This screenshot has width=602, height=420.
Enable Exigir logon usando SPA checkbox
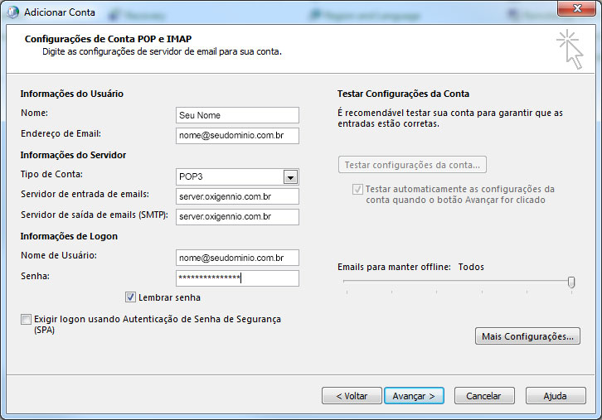coord(27,319)
